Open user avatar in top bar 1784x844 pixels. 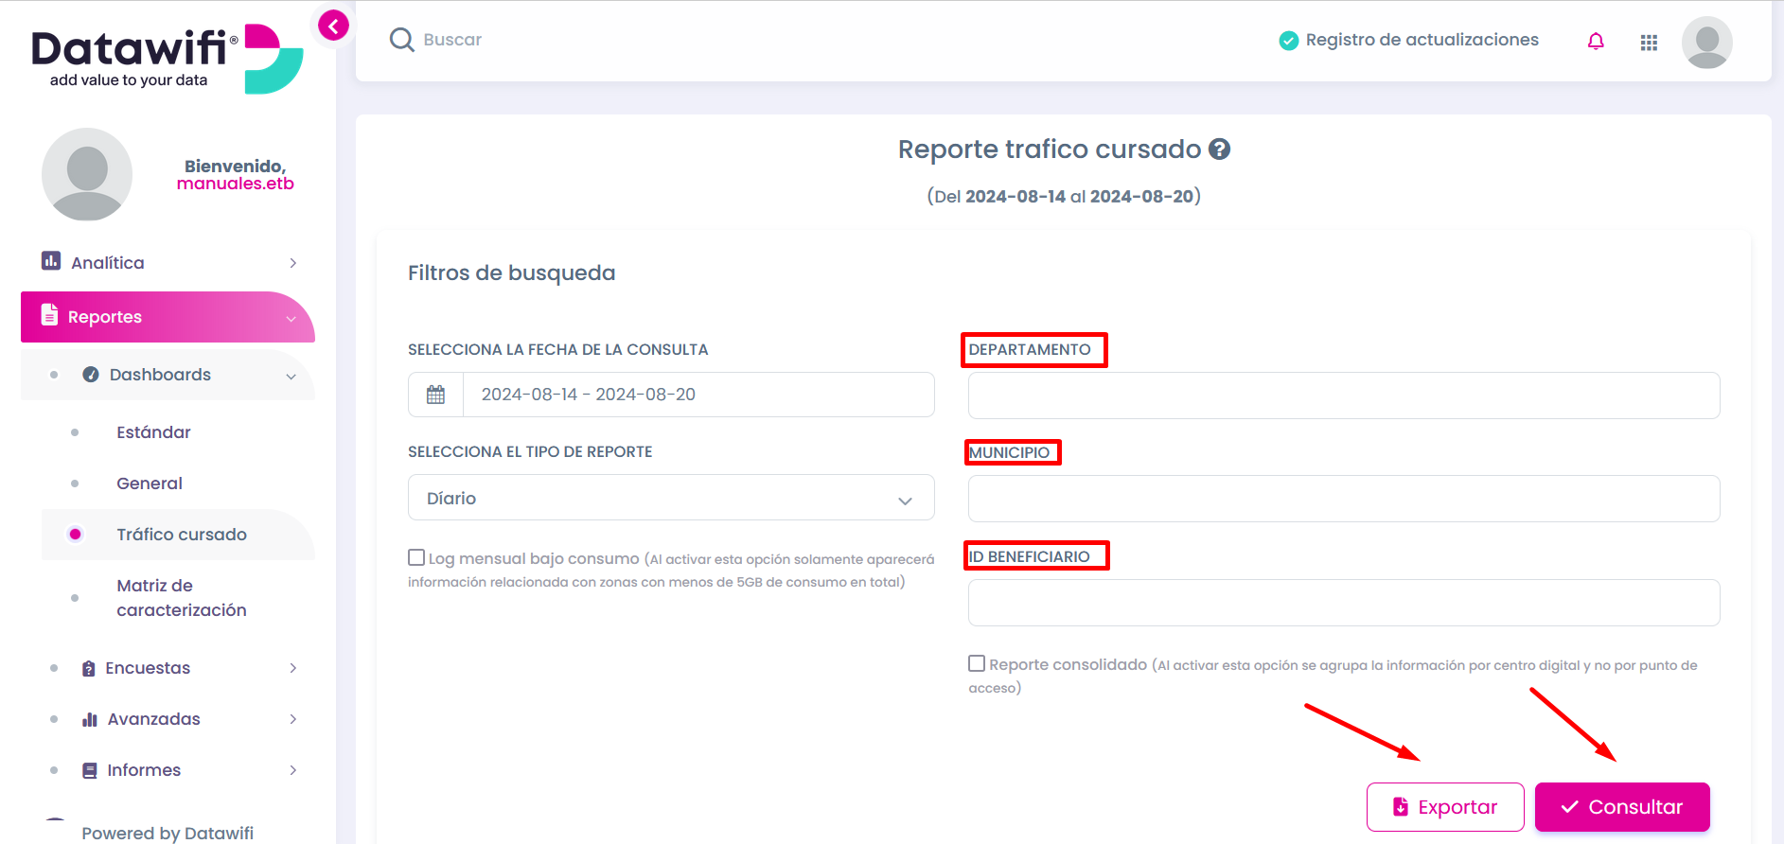[1707, 43]
